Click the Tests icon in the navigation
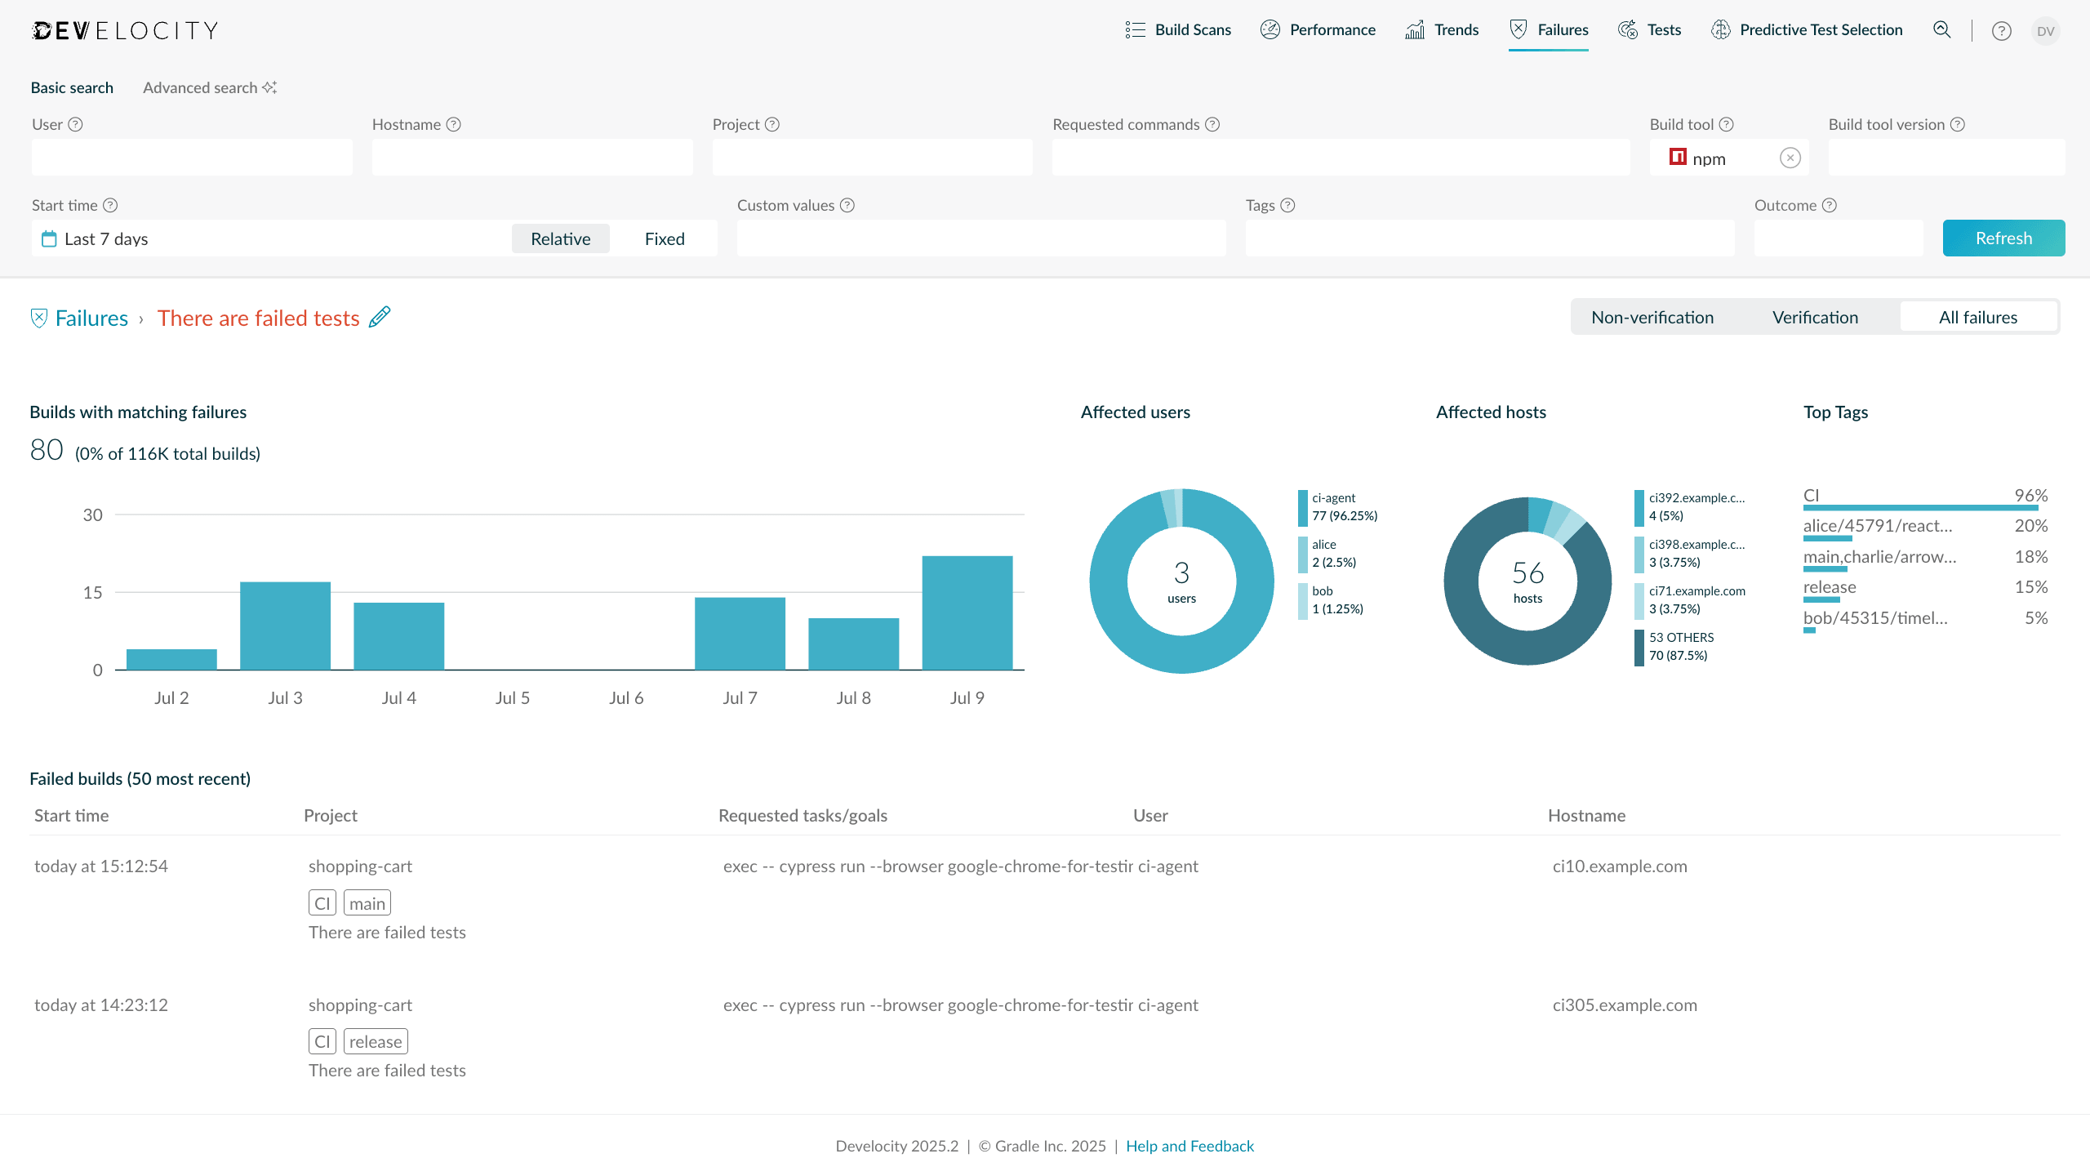 click(1626, 29)
